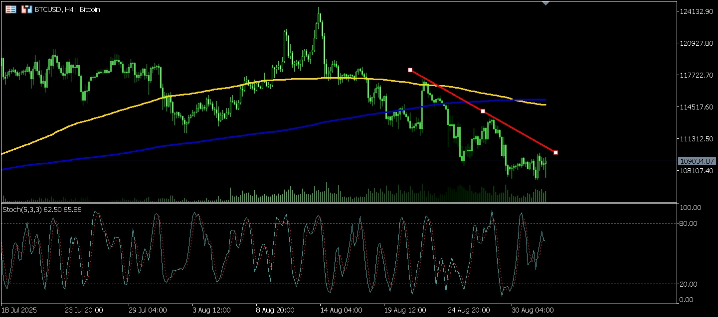Click the 24 Aug 20:00 time label
This screenshot has height=317, width=718.
tap(469, 310)
